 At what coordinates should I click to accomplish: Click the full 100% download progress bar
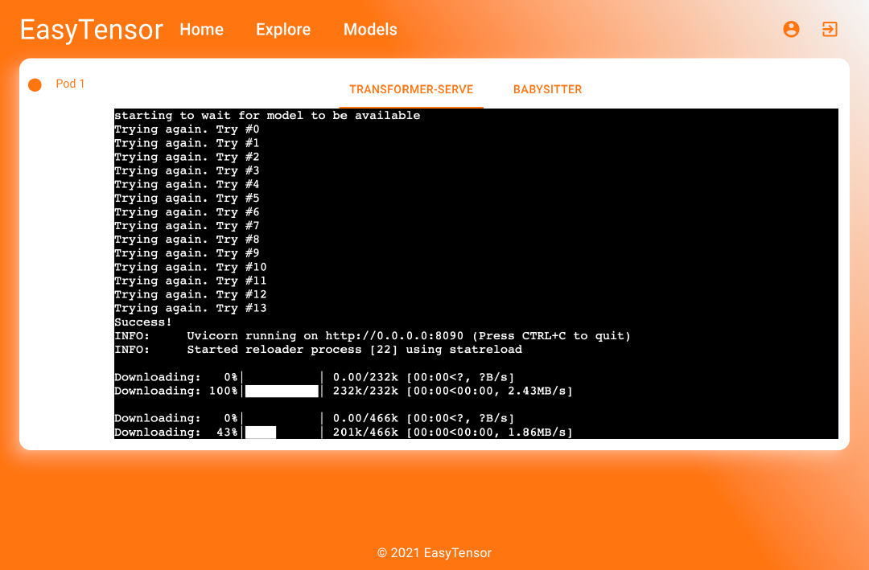pyautogui.click(x=282, y=392)
